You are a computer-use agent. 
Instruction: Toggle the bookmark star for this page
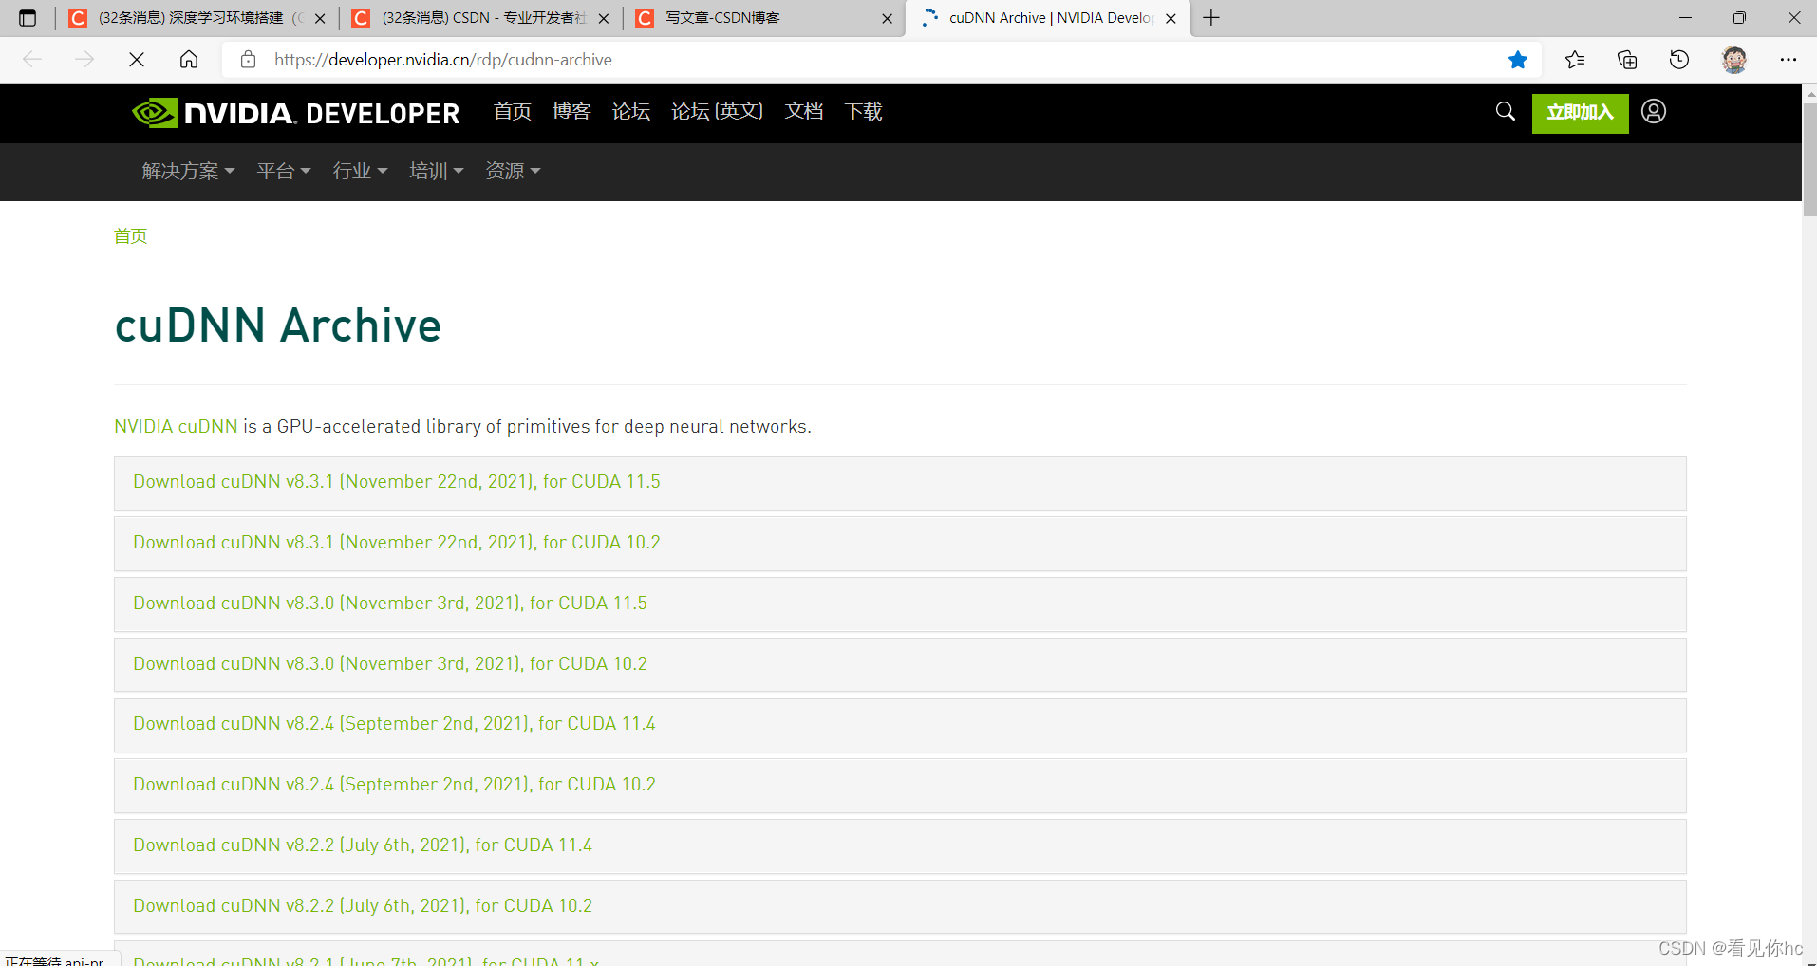(1518, 60)
